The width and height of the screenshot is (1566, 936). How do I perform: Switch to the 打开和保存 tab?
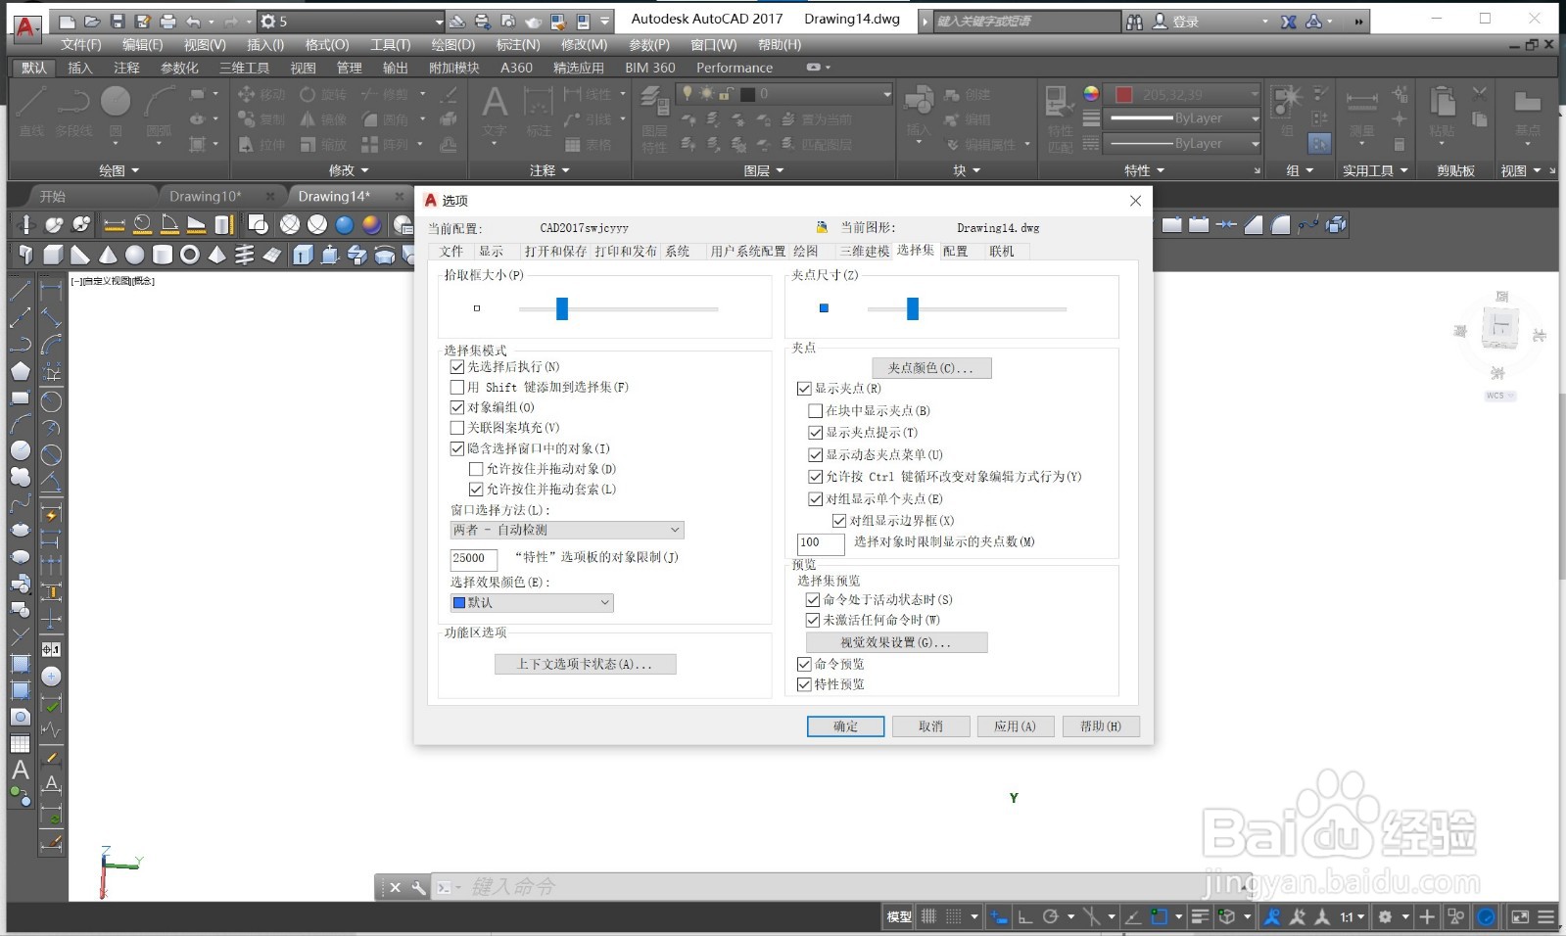555,251
